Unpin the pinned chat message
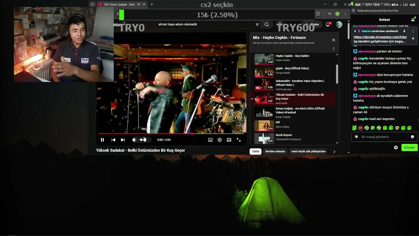 tap(405, 31)
